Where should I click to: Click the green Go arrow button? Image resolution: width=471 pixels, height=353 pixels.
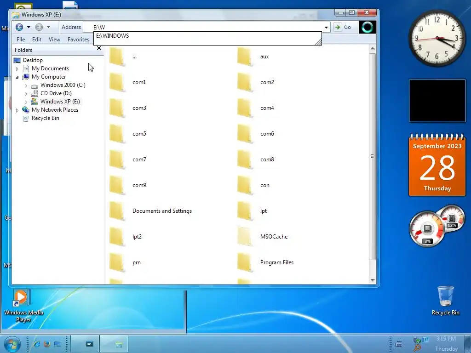click(337, 27)
